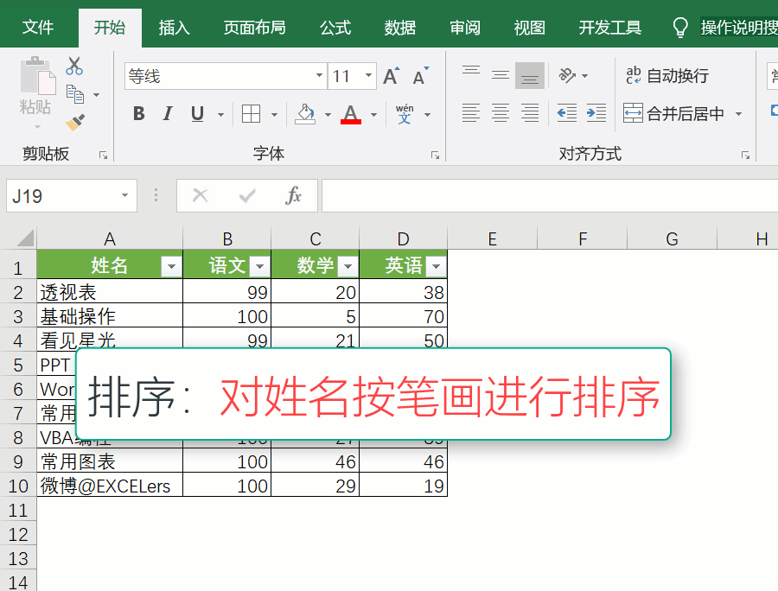Screen dimensions: 778x591
Task: Switch to the 插入 tab
Action: 174,28
